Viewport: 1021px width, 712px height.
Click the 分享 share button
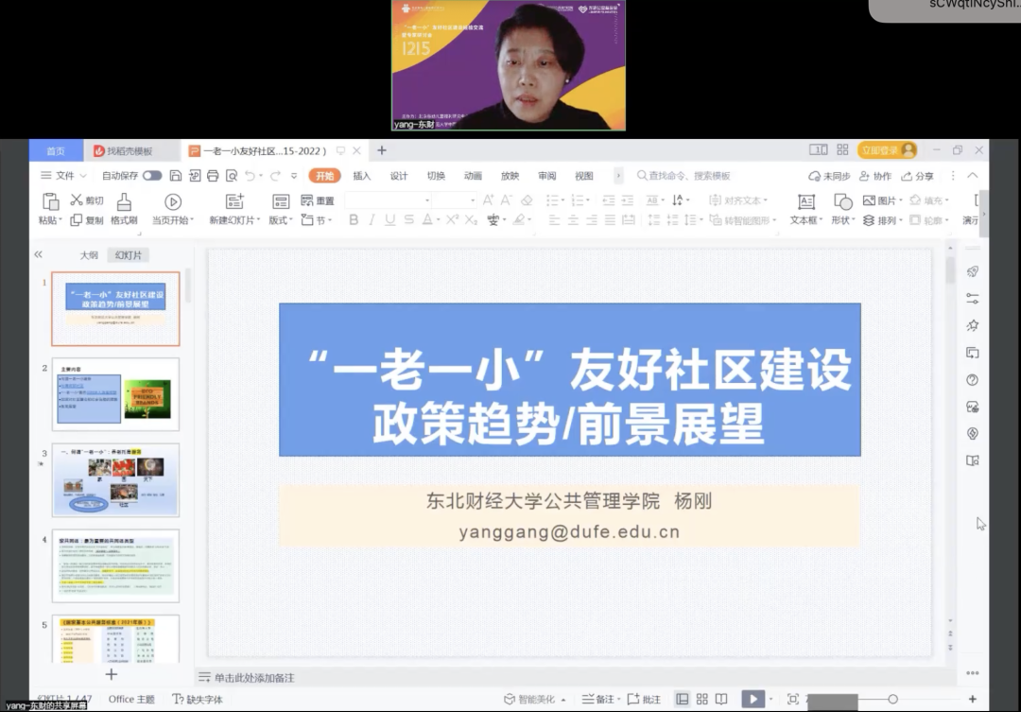click(x=917, y=176)
